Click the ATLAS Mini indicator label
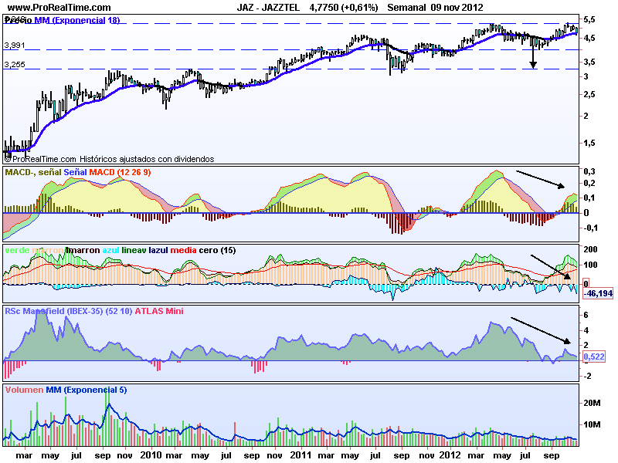The image size is (618, 463). (x=163, y=310)
